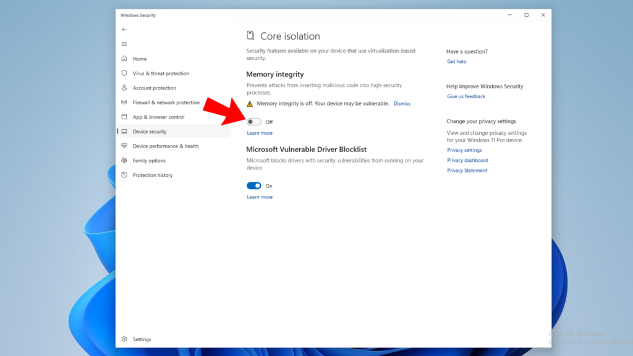Click the 'Memory integrity is off' warning text

click(323, 104)
